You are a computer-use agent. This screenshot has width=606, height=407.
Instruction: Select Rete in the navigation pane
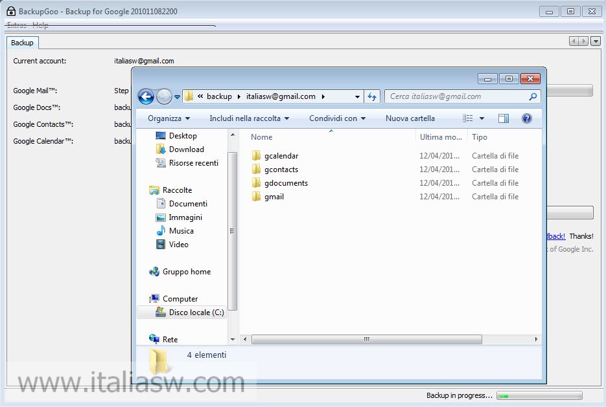[163, 340]
